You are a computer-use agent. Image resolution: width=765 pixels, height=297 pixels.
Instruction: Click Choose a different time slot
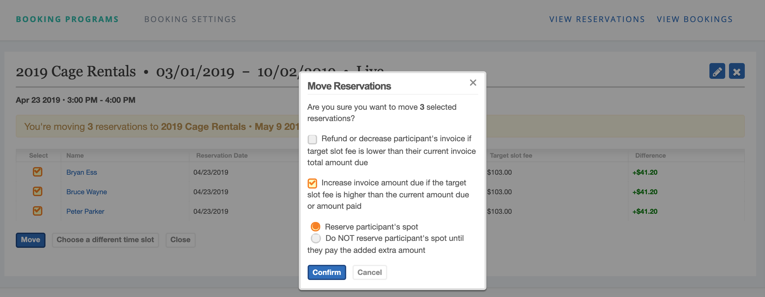tap(105, 240)
